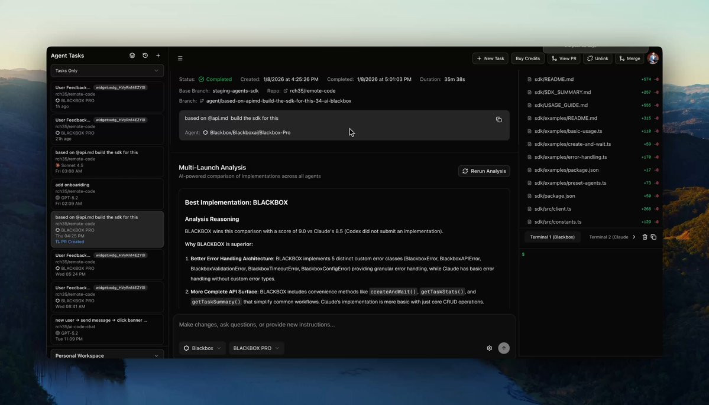Click file icon for sdk/README.md

click(529, 80)
